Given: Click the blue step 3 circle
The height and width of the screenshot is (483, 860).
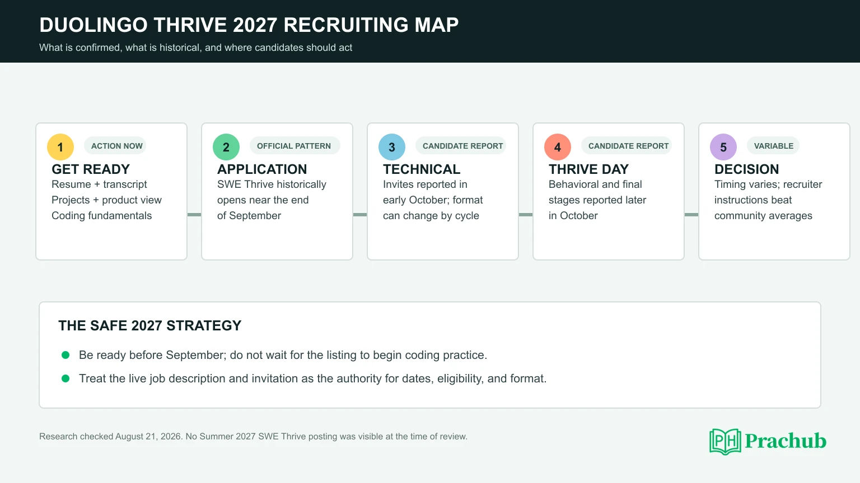Looking at the screenshot, I should (392, 147).
